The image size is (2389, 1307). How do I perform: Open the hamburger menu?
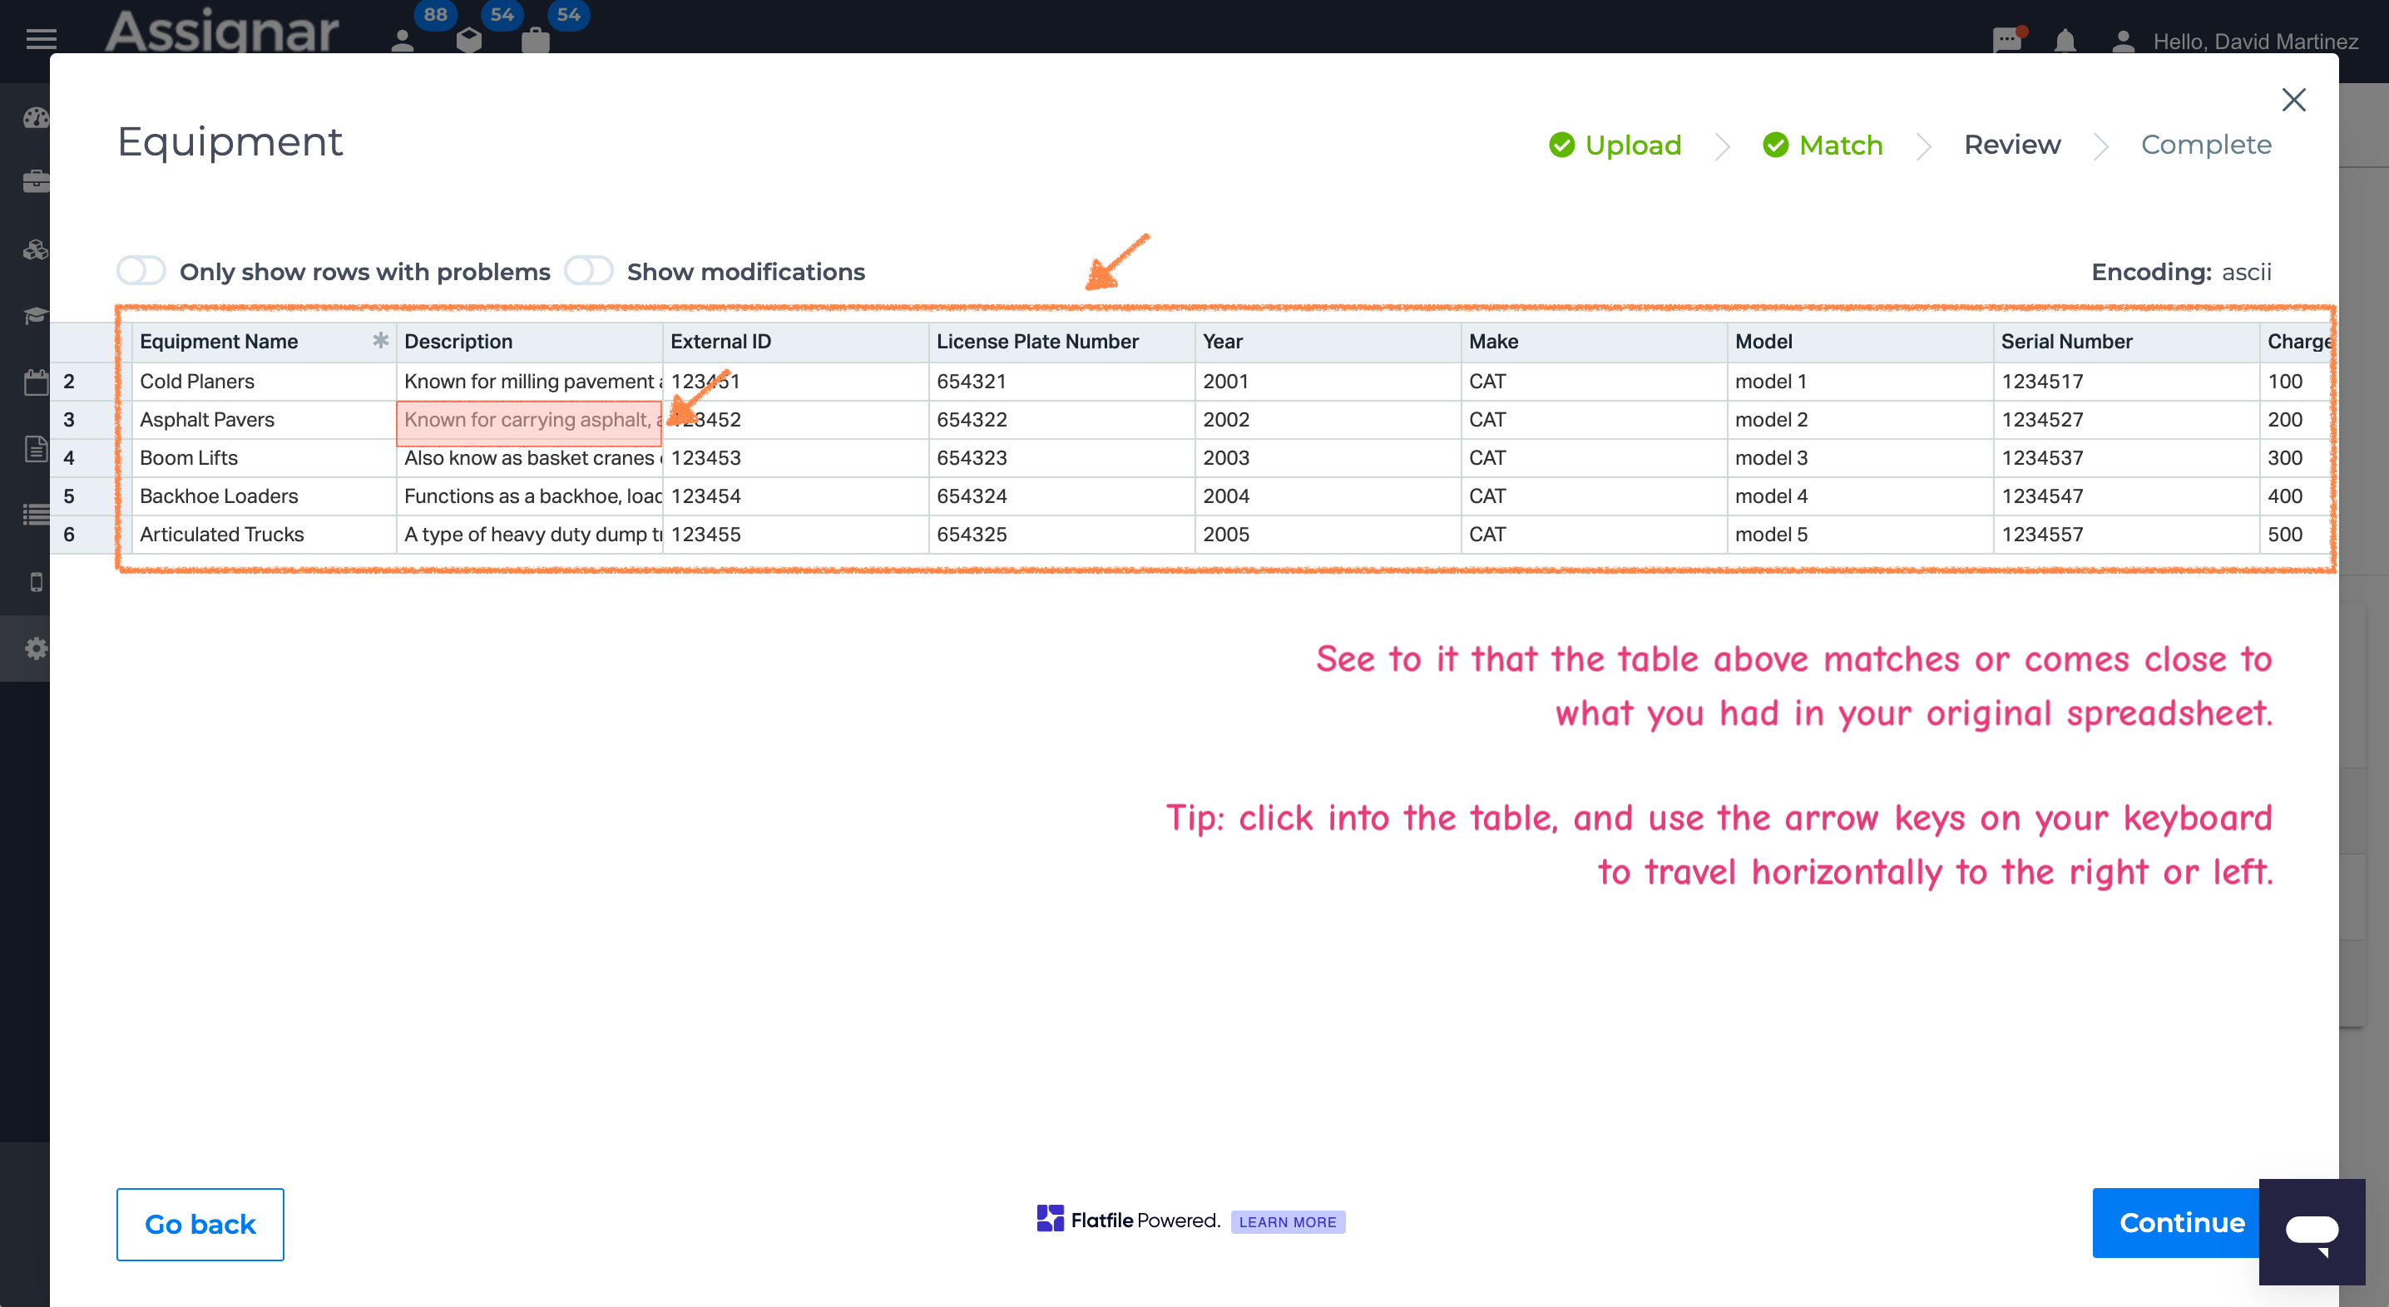click(x=41, y=39)
